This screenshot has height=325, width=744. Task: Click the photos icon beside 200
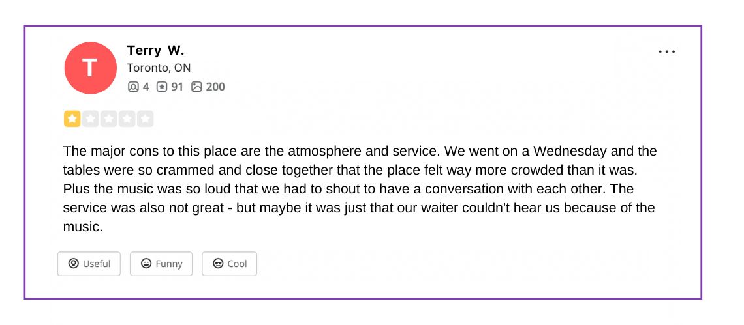point(196,87)
